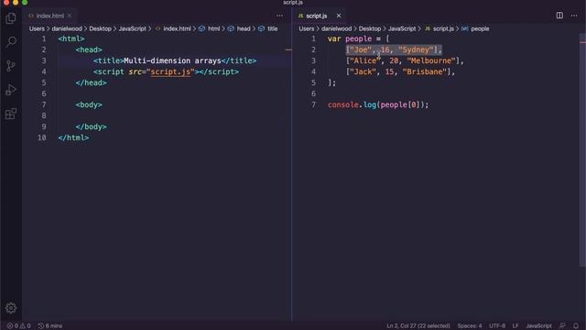The width and height of the screenshot is (586, 330).
Task: Select 'index.html' in the breadcrumb
Action: (177, 28)
